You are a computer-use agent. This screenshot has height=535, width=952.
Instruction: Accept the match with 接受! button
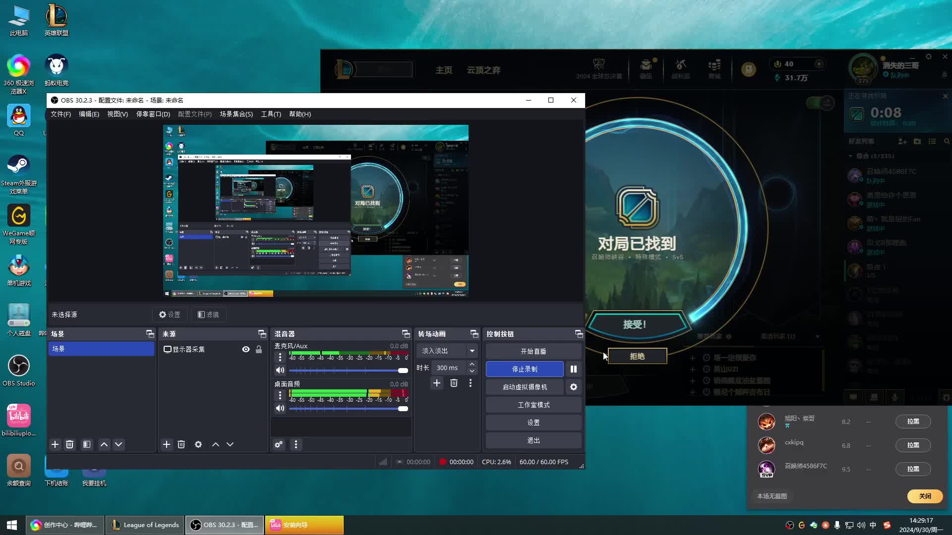click(637, 324)
